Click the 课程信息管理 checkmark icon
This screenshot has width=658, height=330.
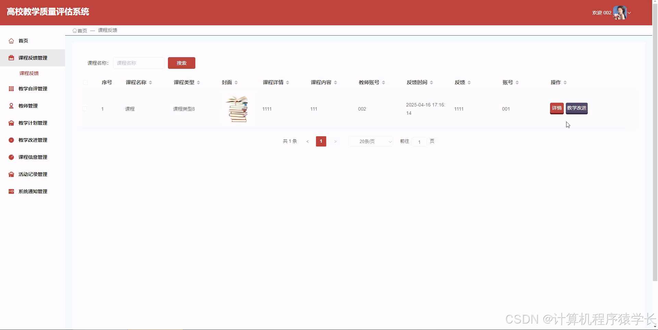tap(11, 157)
